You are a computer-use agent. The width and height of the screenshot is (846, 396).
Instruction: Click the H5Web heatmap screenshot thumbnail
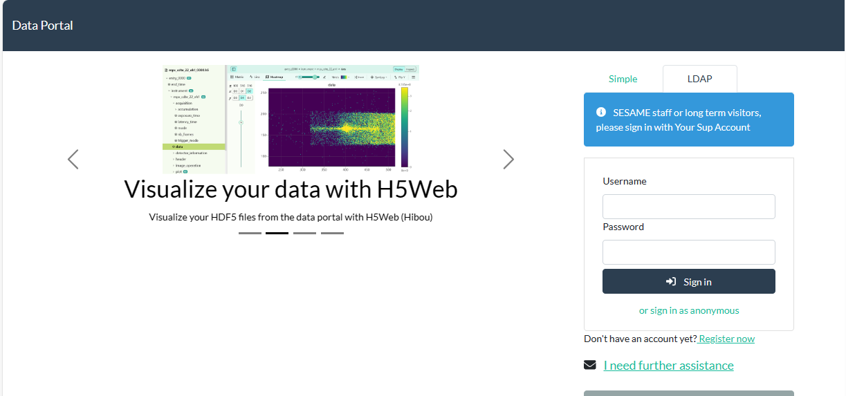coord(291,119)
